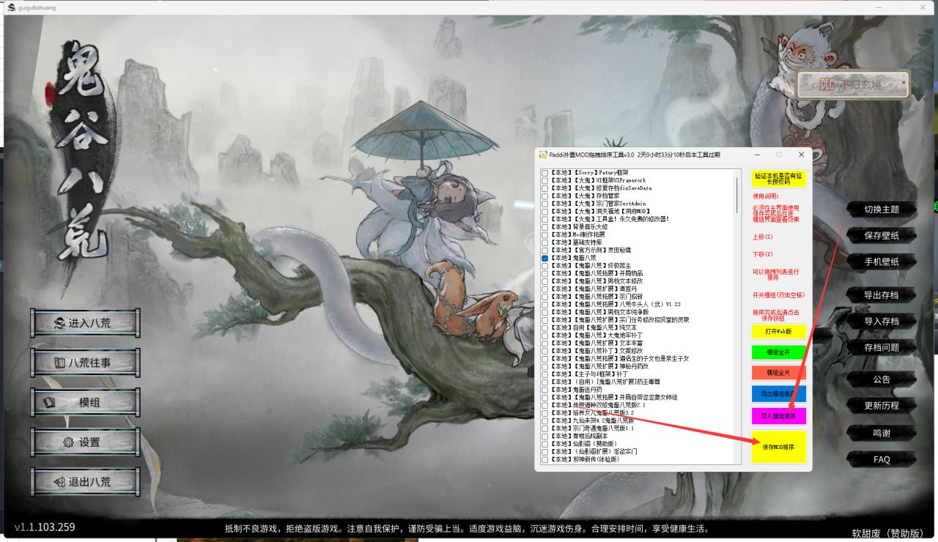Click yellow 保存MOD排序 button
The height and width of the screenshot is (542, 938).
click(x=778, y=447)
